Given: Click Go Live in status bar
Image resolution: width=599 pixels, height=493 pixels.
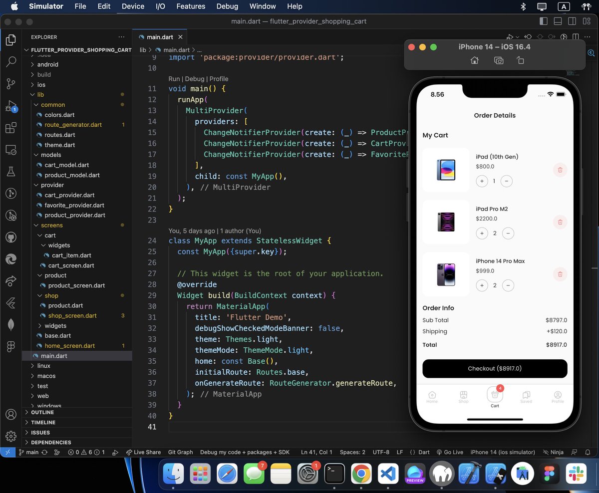Looking at the screenshot, I should 450,452.
